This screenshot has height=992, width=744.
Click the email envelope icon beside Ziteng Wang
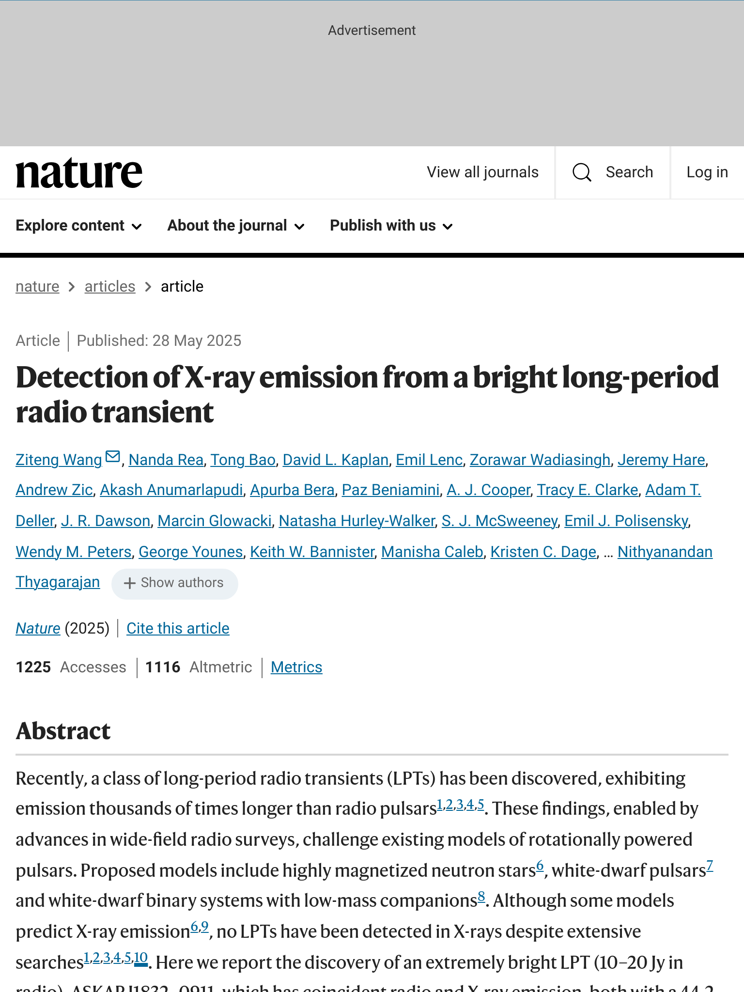[x=112, y=457]
